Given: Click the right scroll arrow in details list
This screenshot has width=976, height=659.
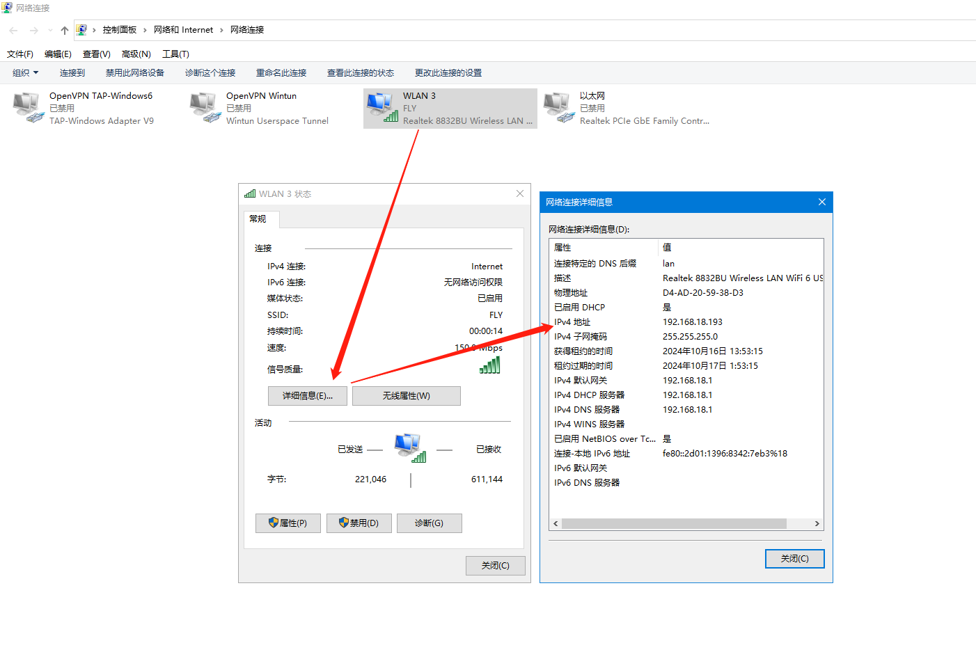Looking at the screenshot, I should coord(817,524).
